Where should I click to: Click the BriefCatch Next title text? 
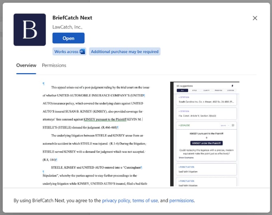[72, 18]
